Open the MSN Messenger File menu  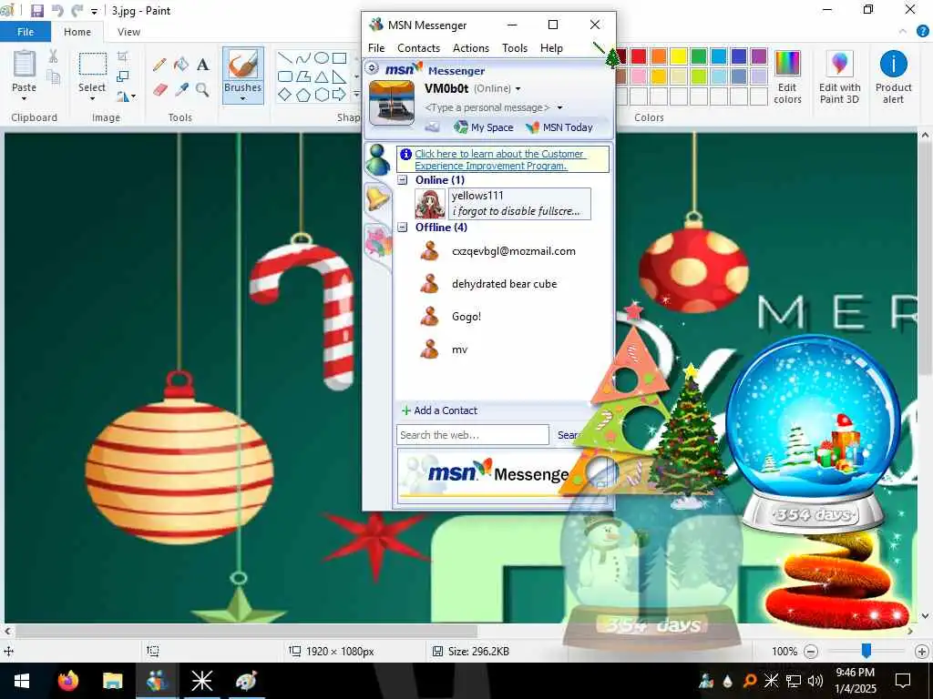click(x=376, y=48)
